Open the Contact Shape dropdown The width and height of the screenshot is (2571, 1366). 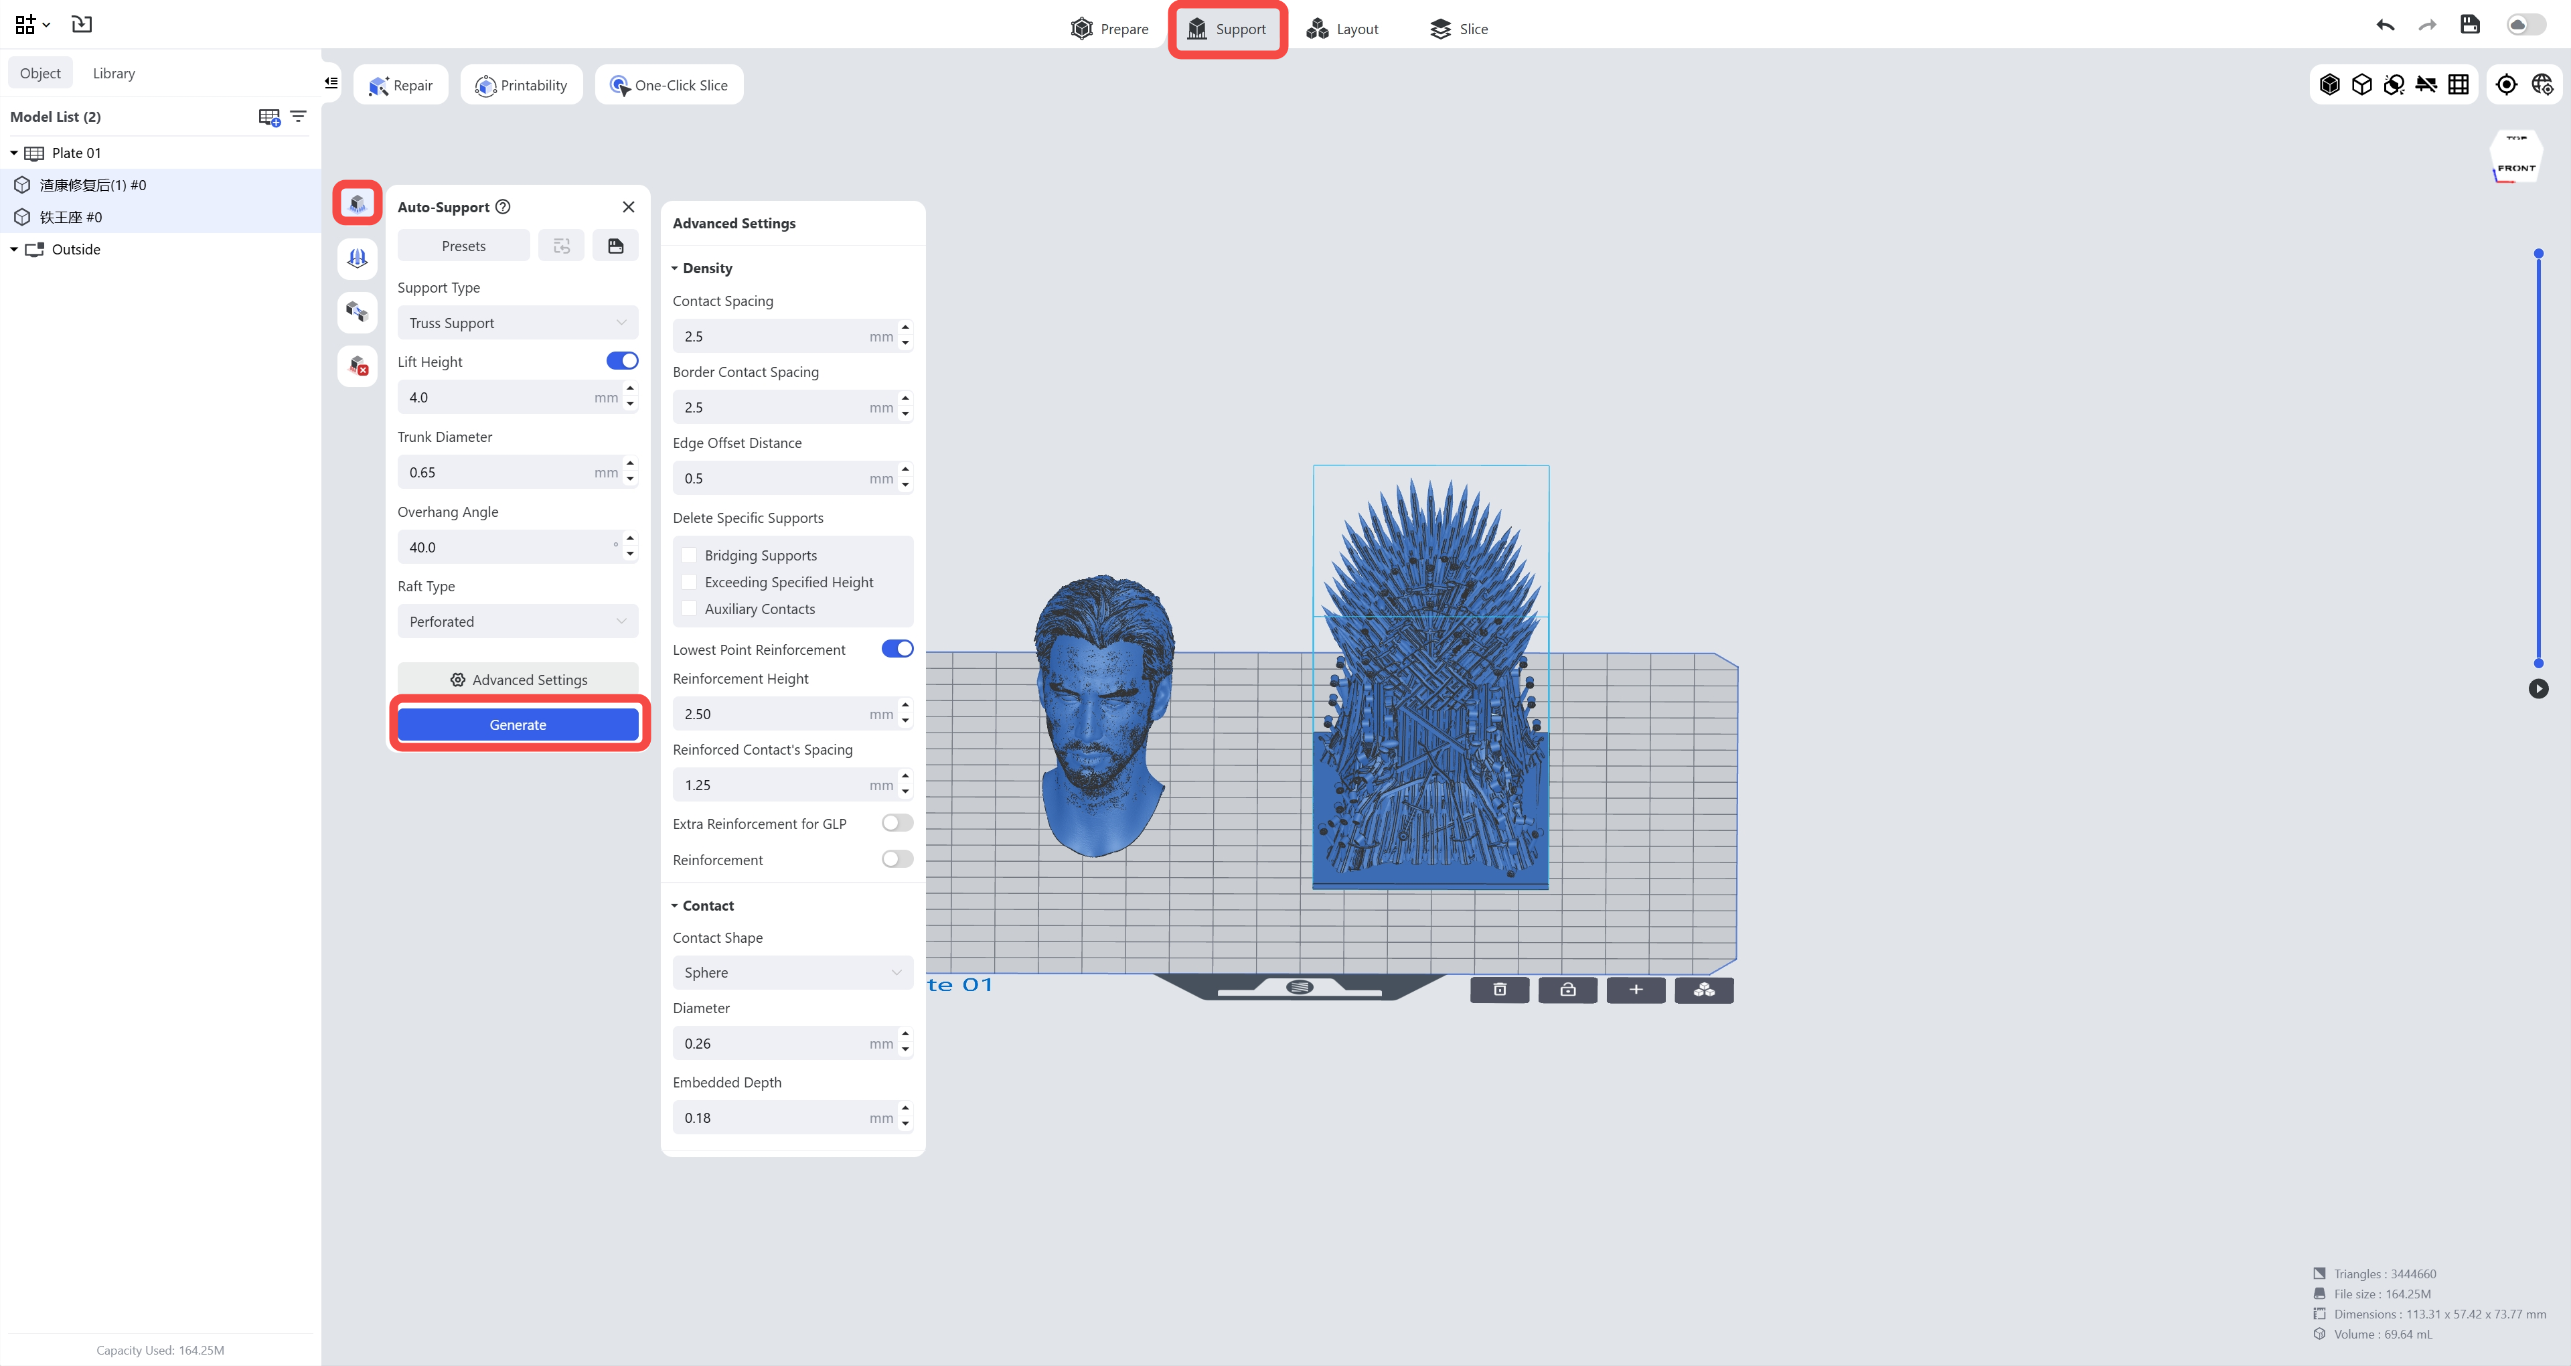pos(793,972)
